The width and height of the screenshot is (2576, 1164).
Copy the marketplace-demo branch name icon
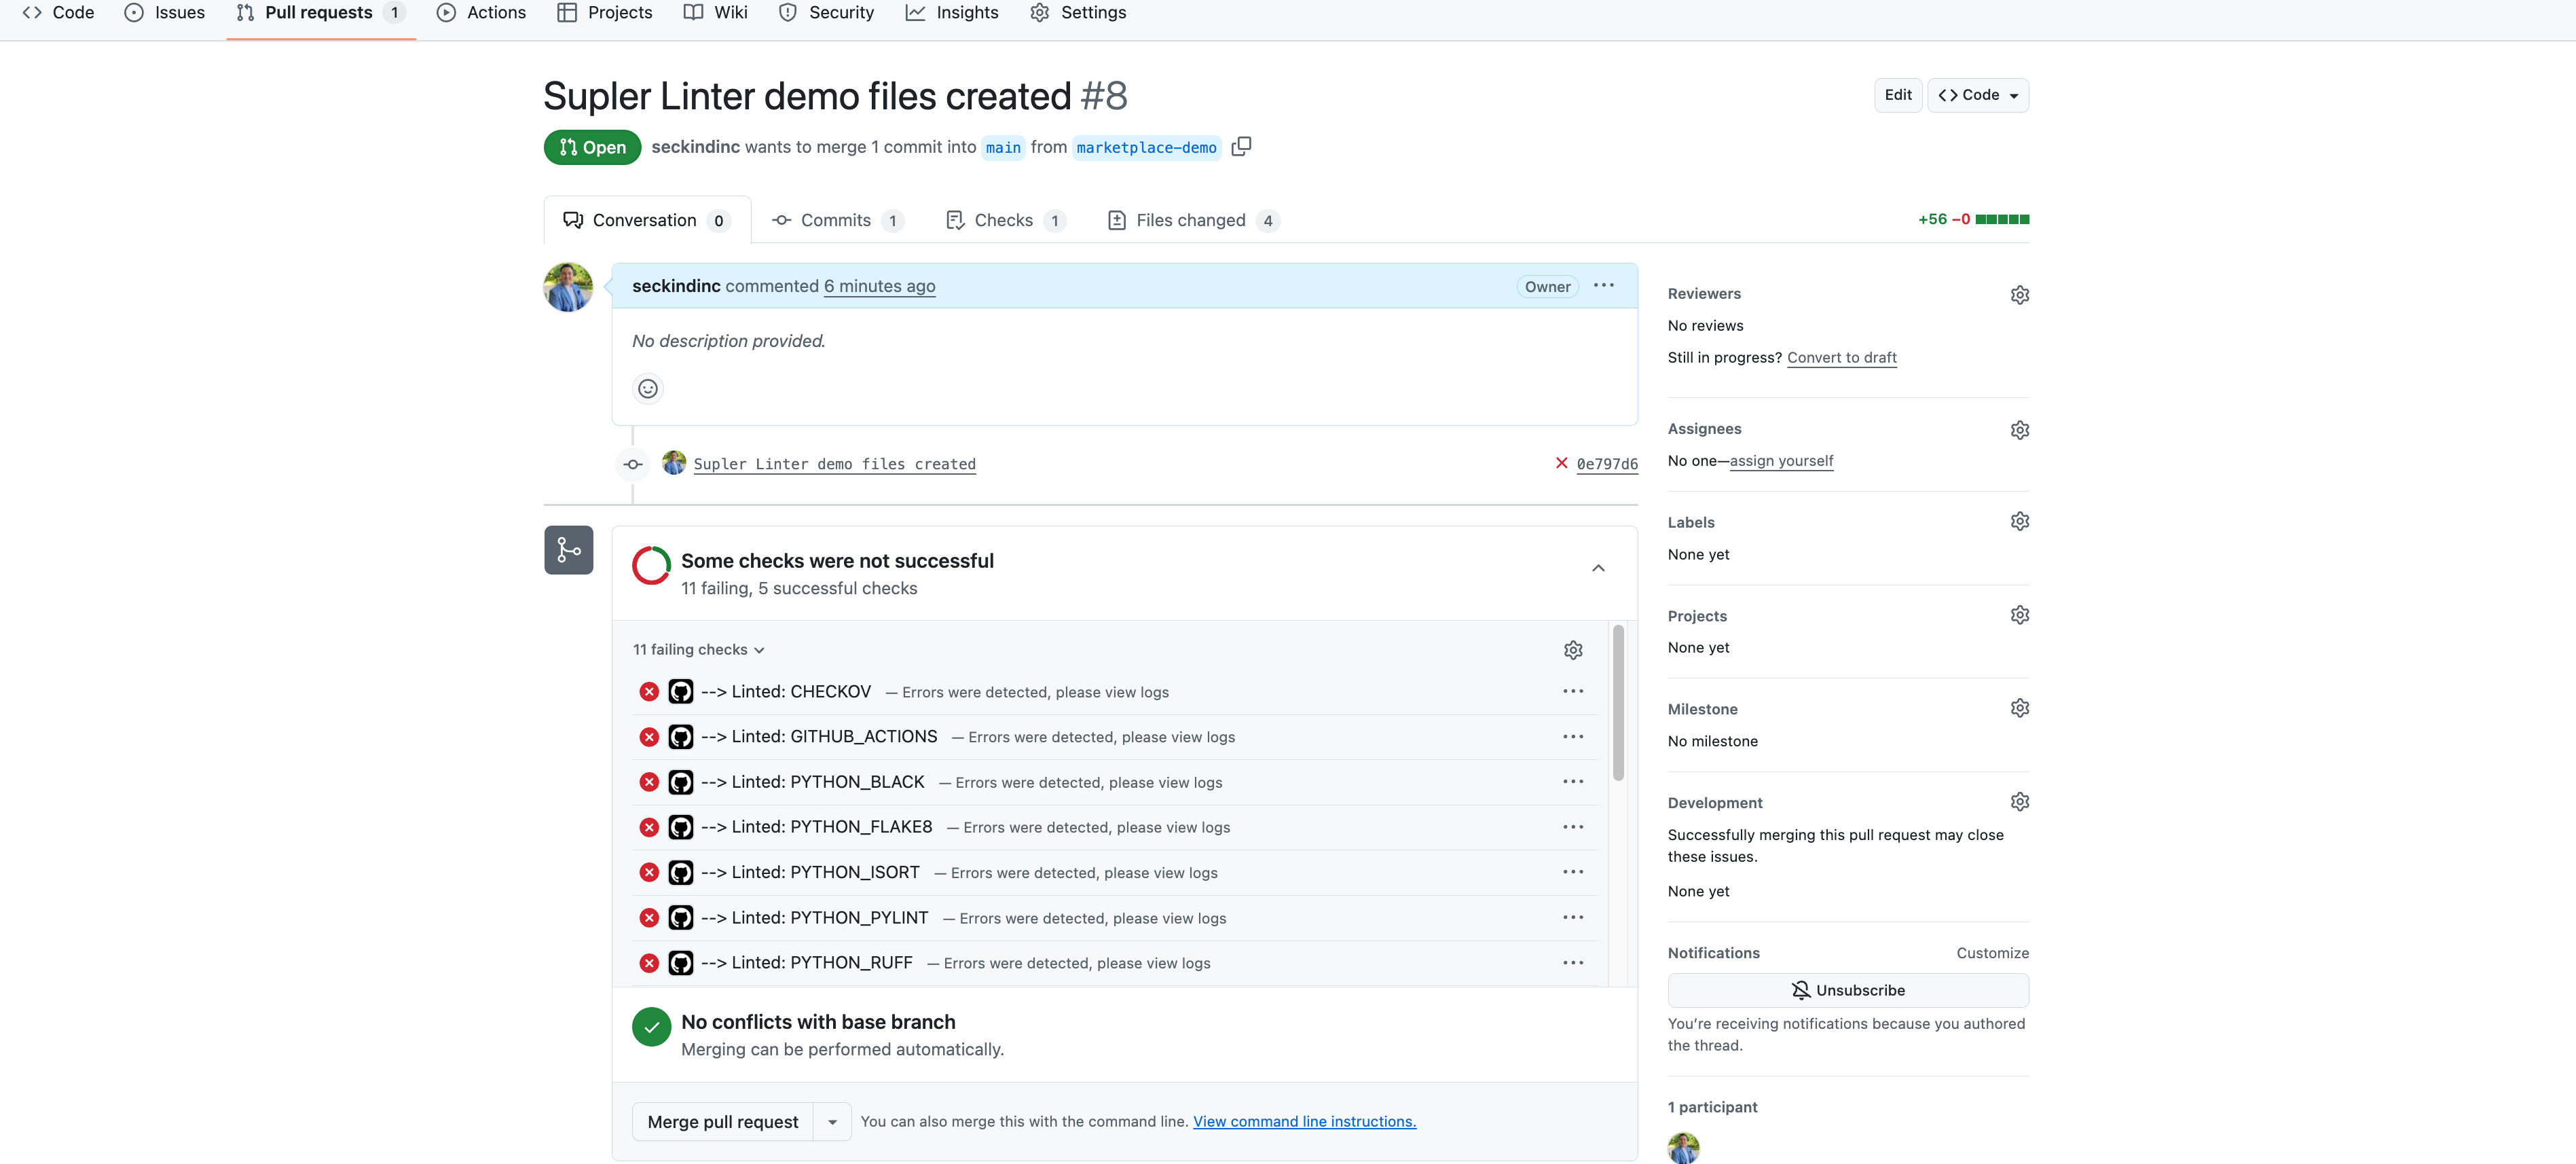(1241, 147)
